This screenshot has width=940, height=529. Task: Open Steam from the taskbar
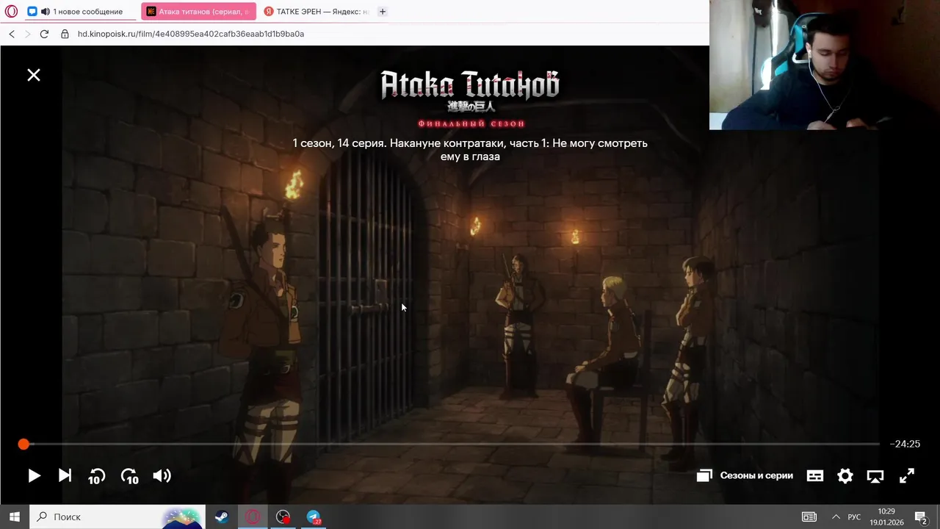point(221,517)
